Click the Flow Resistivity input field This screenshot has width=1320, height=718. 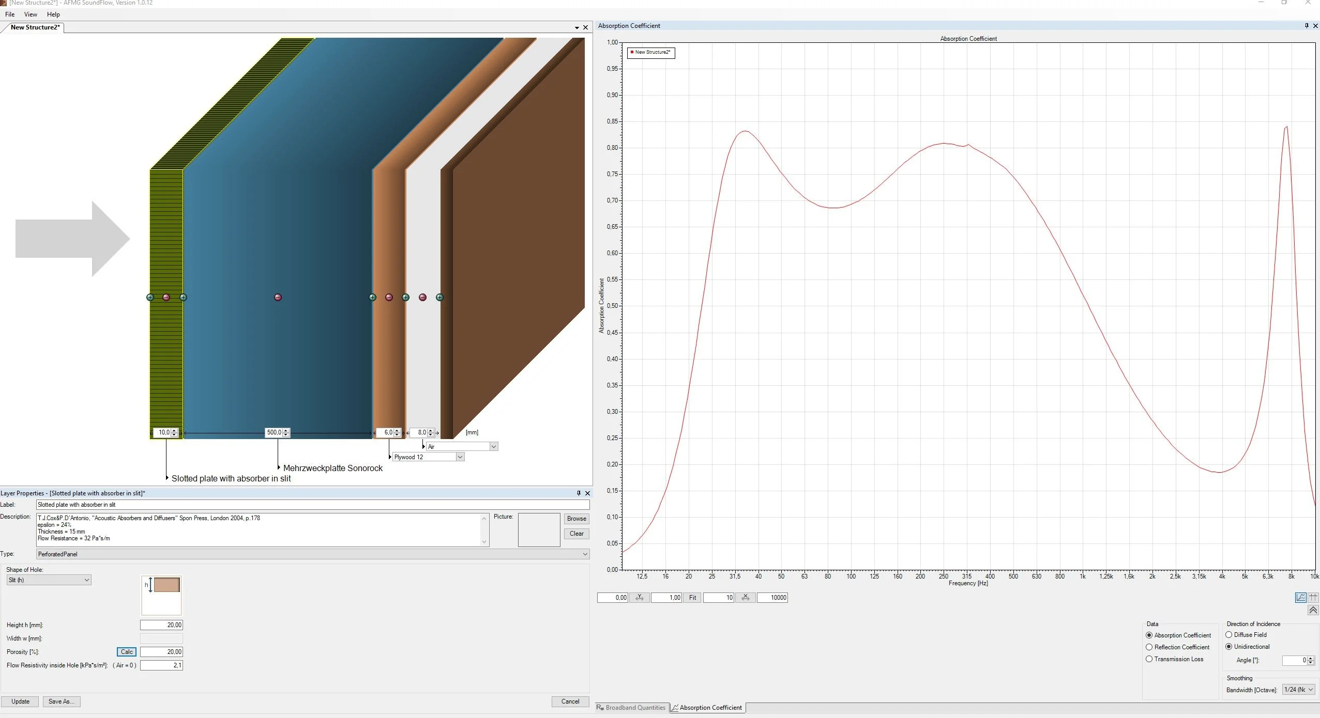tap(161, 665)
